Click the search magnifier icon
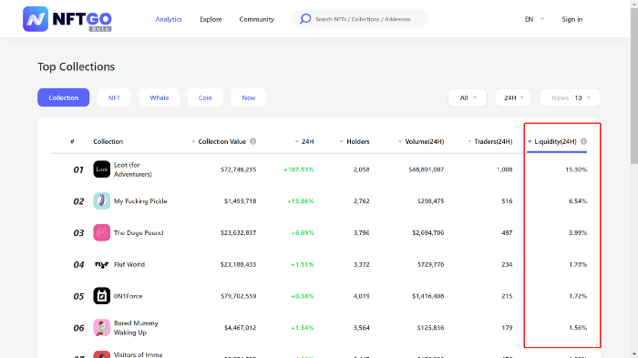 click(305, 19)
